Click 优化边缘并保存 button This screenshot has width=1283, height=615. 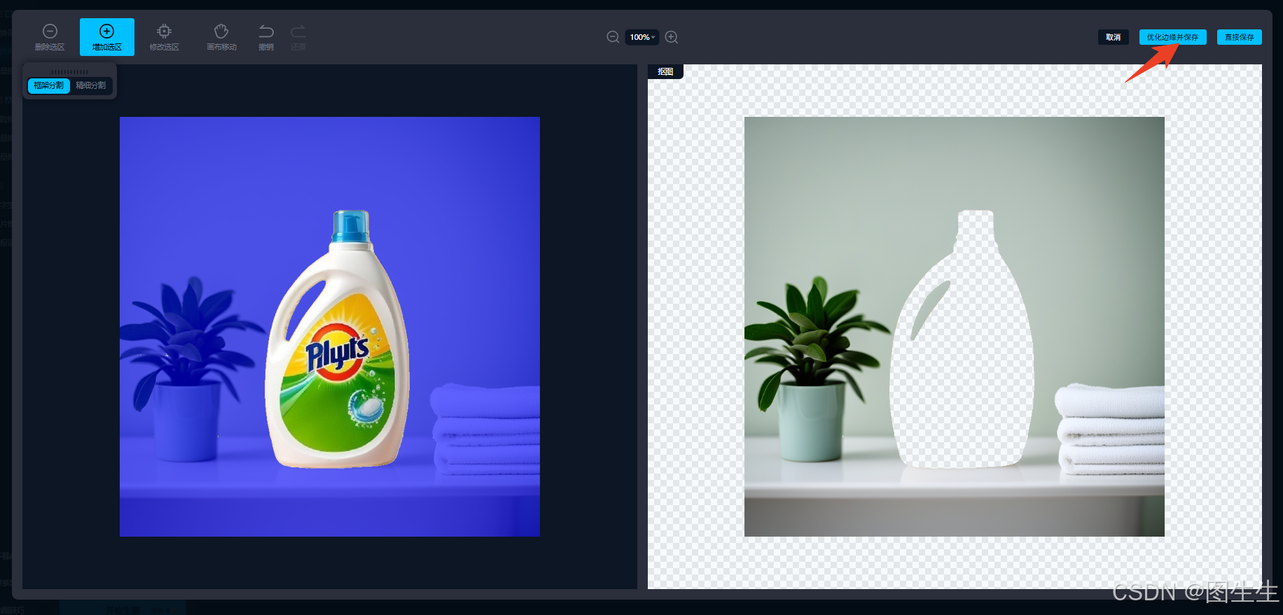click(x=1172, y=37)
